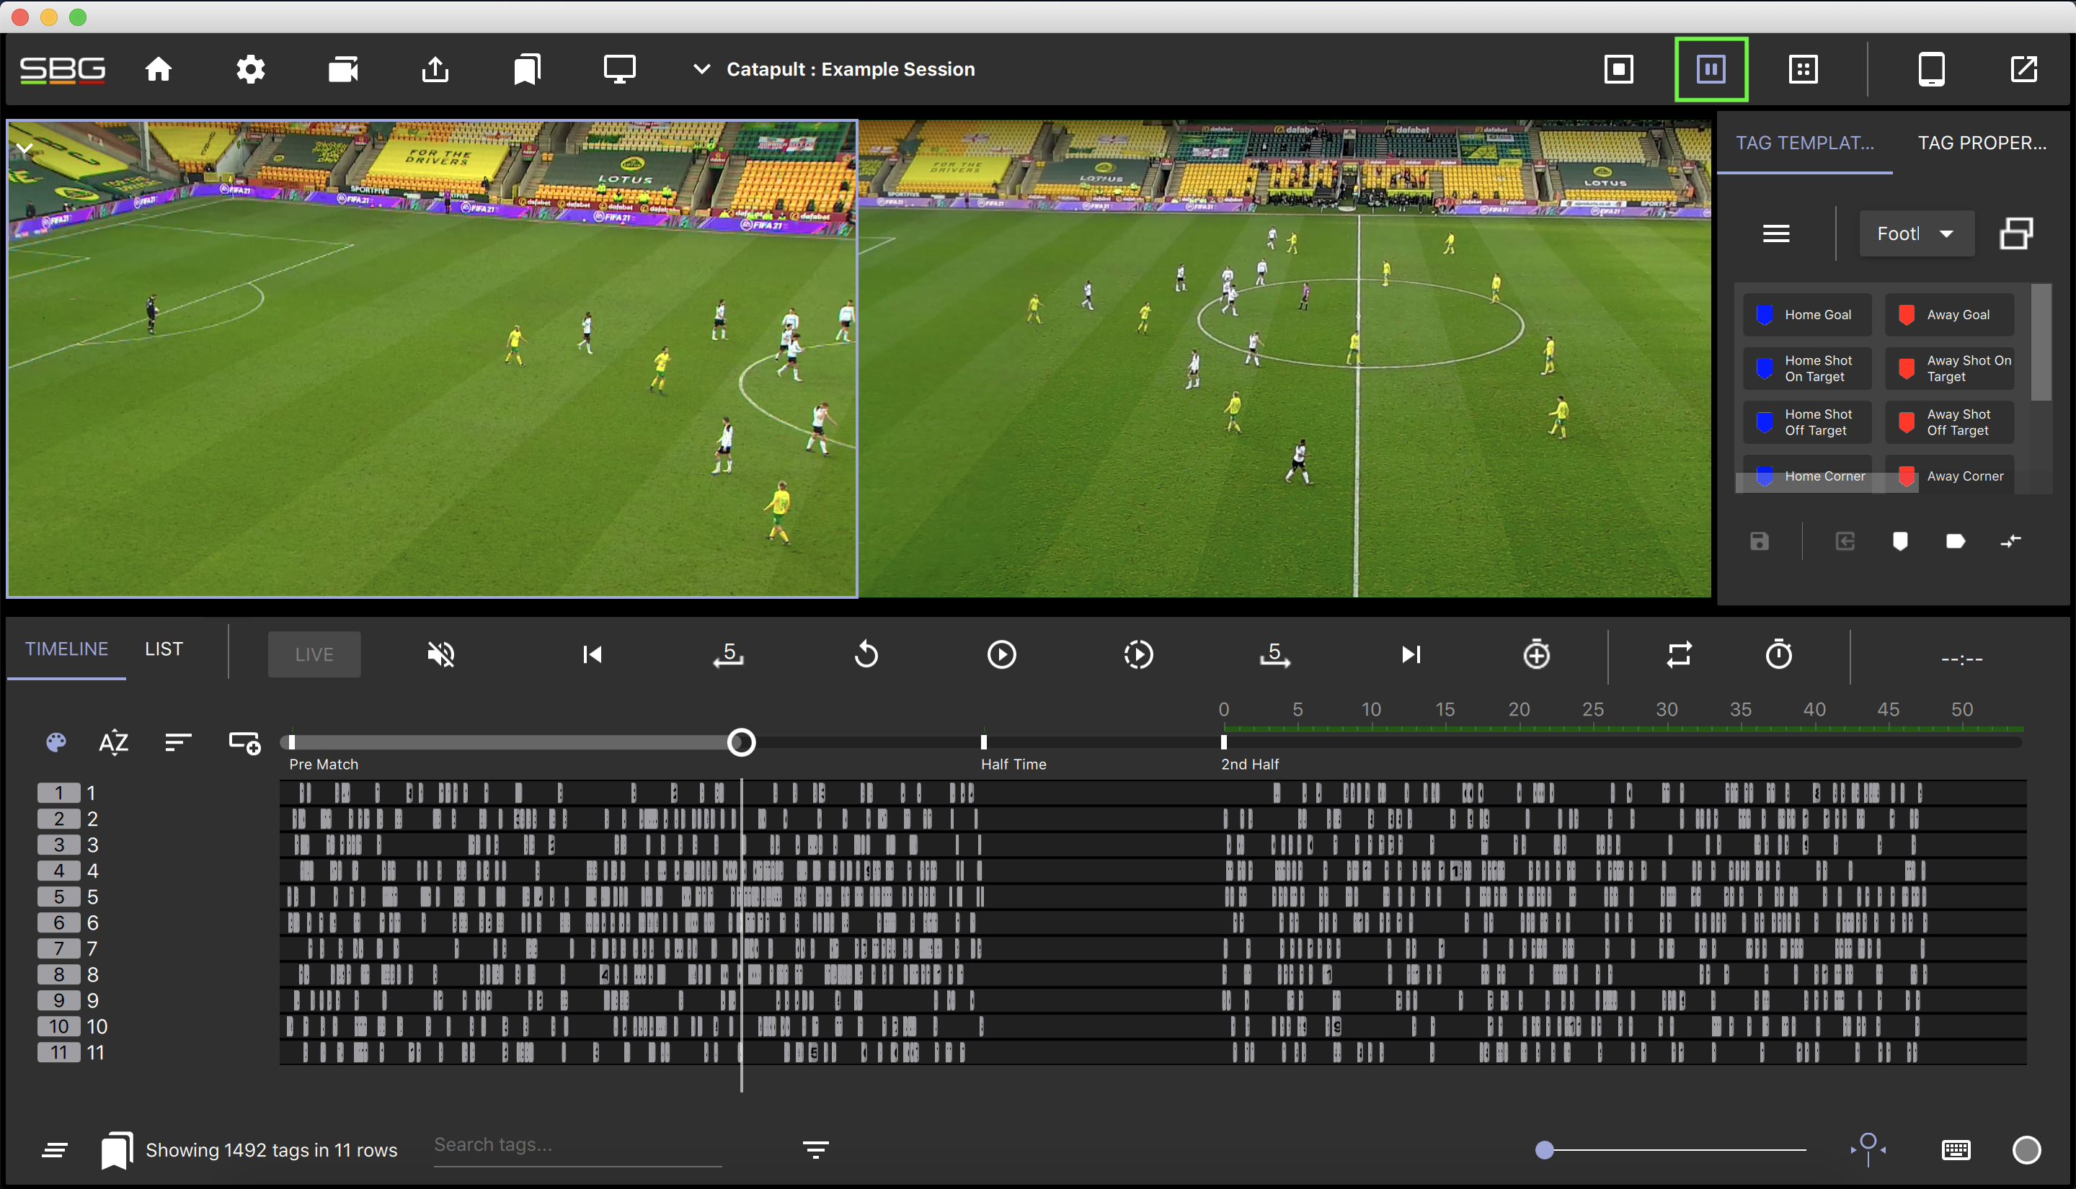
Task: Open the bookmarks library icon in top bar
Action: 528,69
